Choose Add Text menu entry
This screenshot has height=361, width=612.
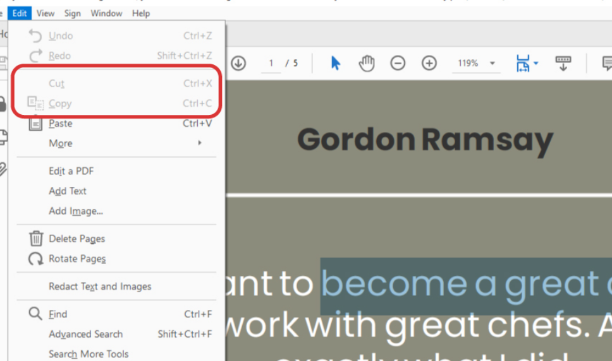[x=116, y=191]
